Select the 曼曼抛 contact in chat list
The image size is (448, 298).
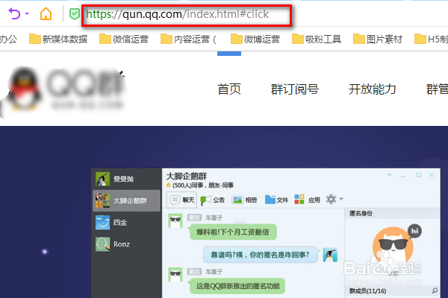point(126,179)
